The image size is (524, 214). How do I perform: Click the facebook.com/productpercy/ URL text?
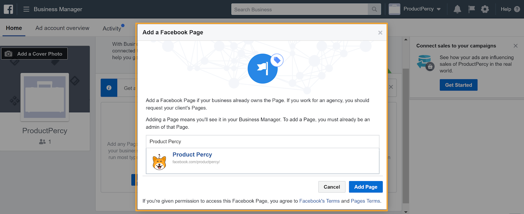click(x=196, y=162)
